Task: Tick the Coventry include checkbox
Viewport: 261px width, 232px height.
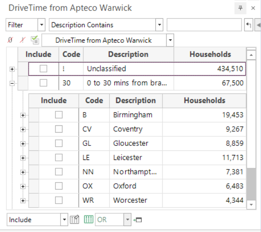Action: (x=59, y=129)
